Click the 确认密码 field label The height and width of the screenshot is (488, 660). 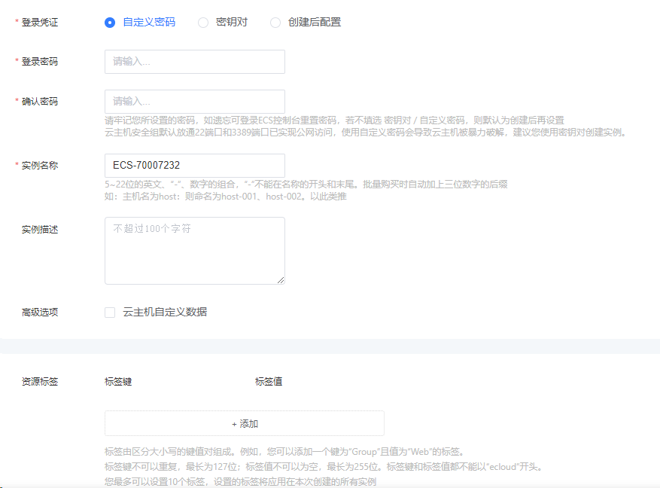pyautogui.click(x=39, y=102)
